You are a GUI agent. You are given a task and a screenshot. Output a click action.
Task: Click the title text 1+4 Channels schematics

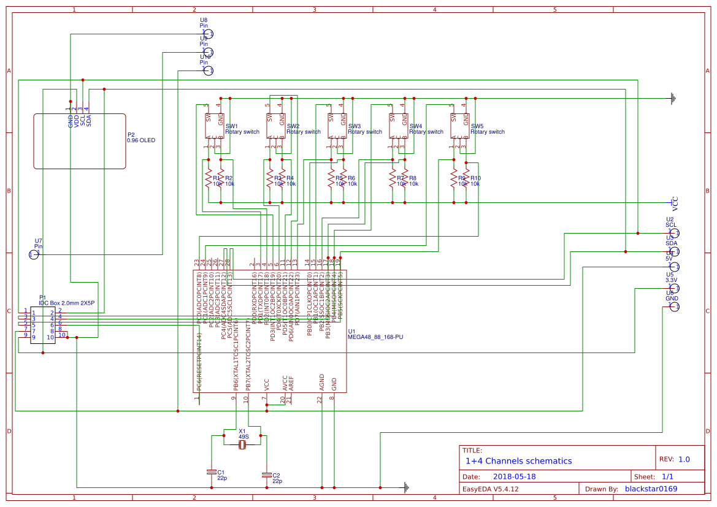[x=520, y=460]
